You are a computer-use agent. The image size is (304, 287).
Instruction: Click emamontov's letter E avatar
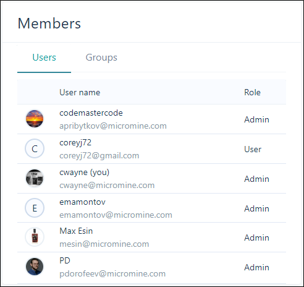pos(35,208)
